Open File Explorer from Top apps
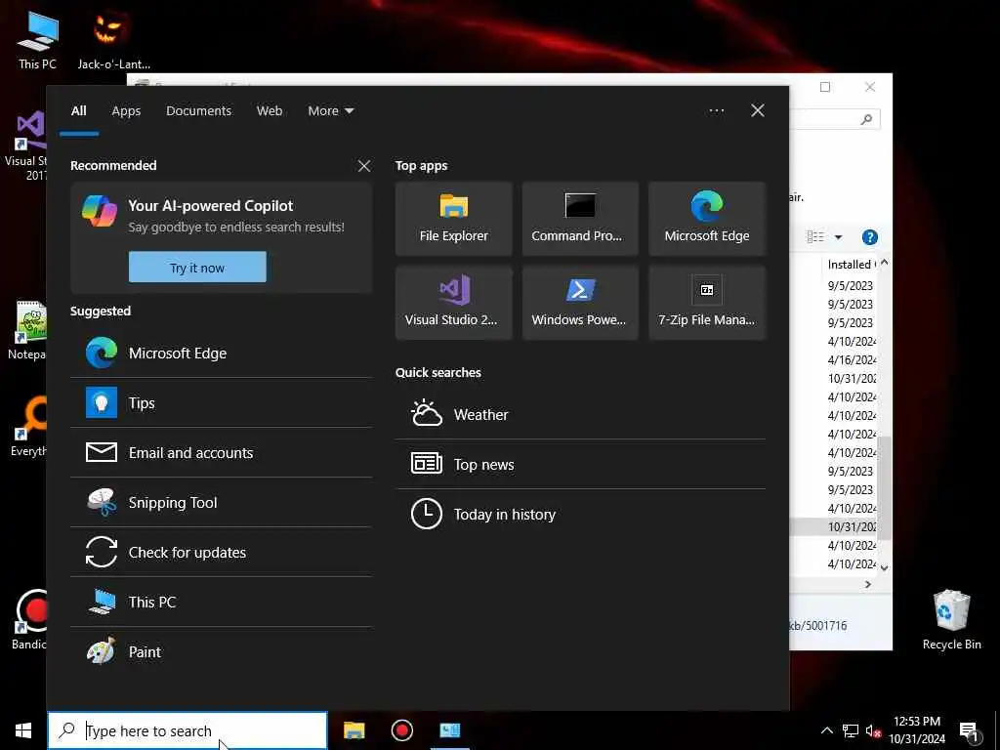Viewport: 1000px width, 750px height. pos(453,219)
